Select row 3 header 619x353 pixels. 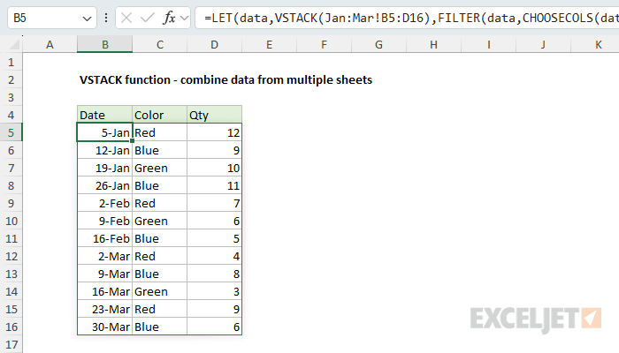pyautogui.click(x=11, y=97)
